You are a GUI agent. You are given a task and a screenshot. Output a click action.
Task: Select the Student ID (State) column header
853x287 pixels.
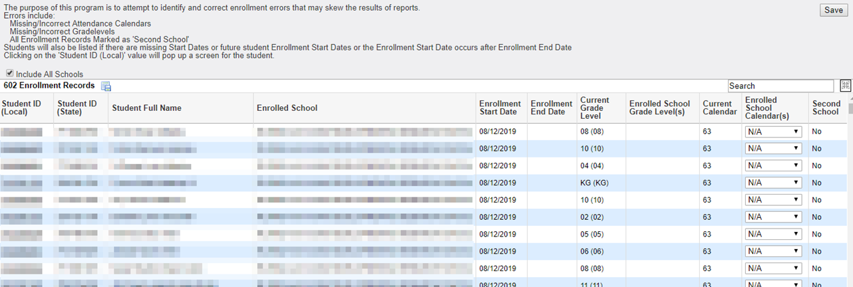[77, 108]
